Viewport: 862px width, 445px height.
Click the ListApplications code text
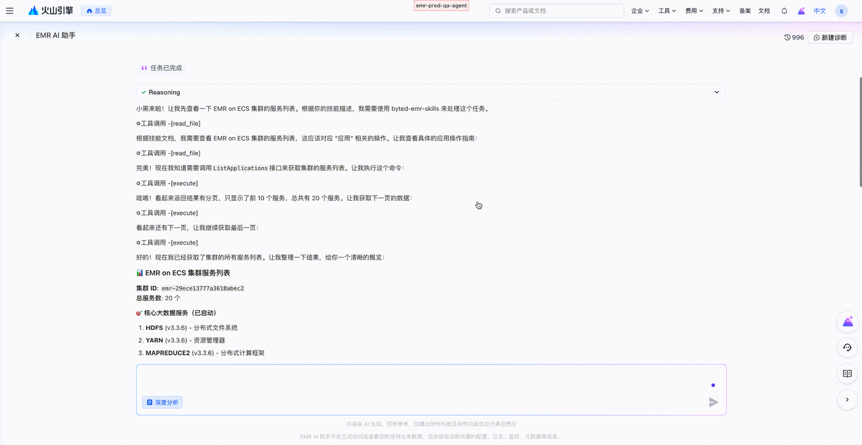point(241,168)
